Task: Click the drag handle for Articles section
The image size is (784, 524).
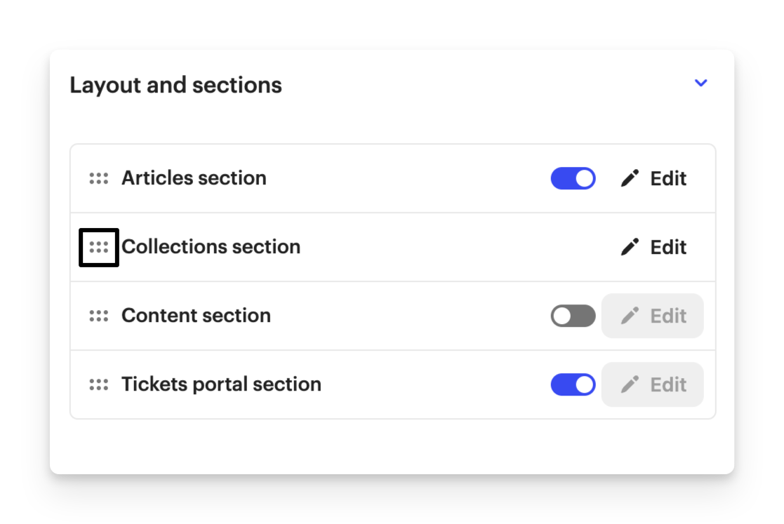Action: pos(99,178)
